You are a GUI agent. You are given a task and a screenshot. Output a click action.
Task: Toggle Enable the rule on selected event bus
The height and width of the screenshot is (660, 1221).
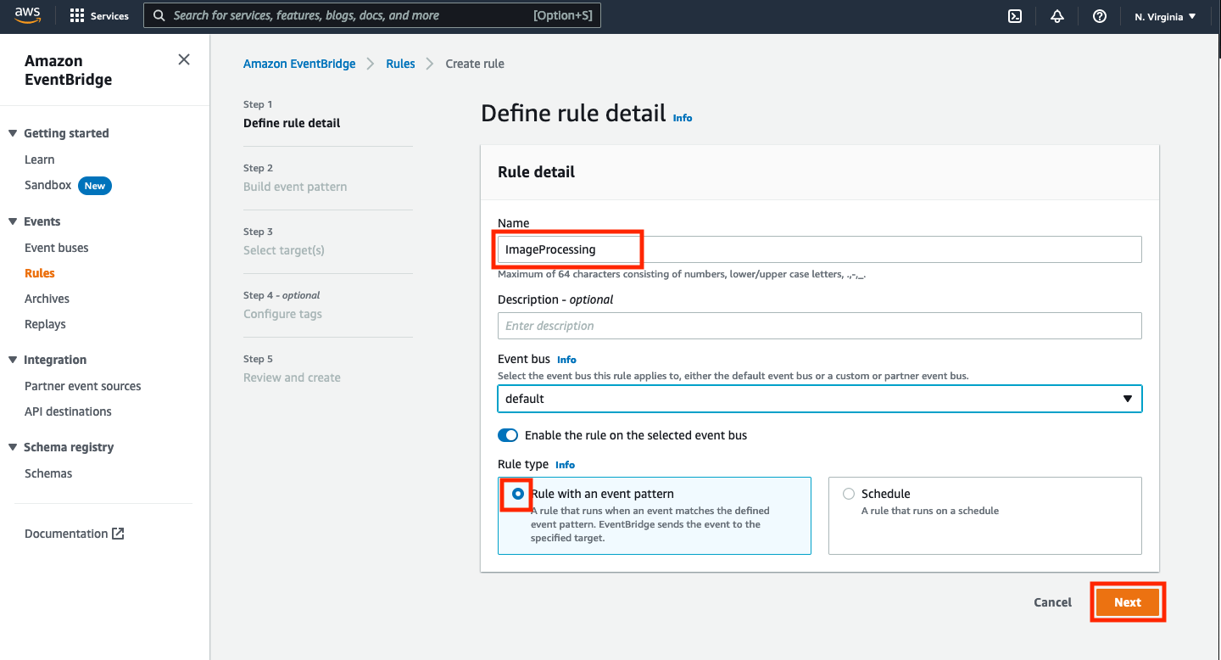[x=508, y=435]
